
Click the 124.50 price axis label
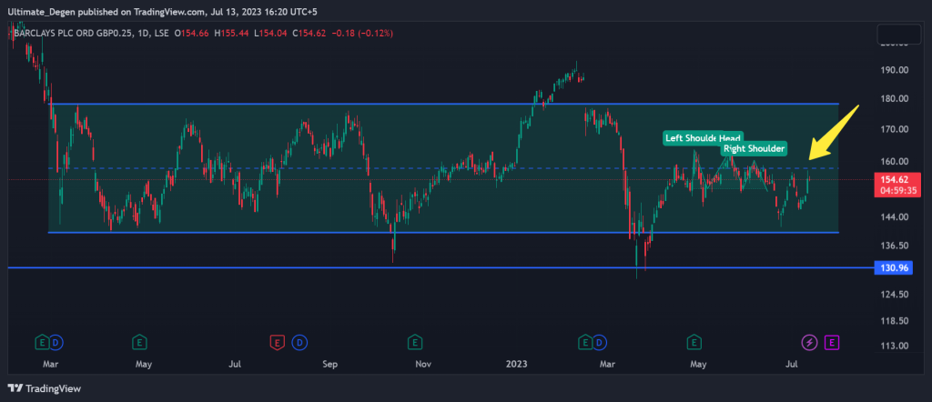click(x=893, y=295)
